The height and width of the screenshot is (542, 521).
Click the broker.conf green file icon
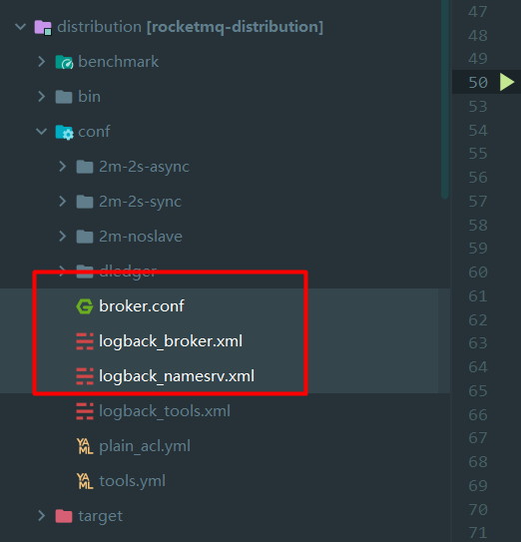(x=85, y=306)
